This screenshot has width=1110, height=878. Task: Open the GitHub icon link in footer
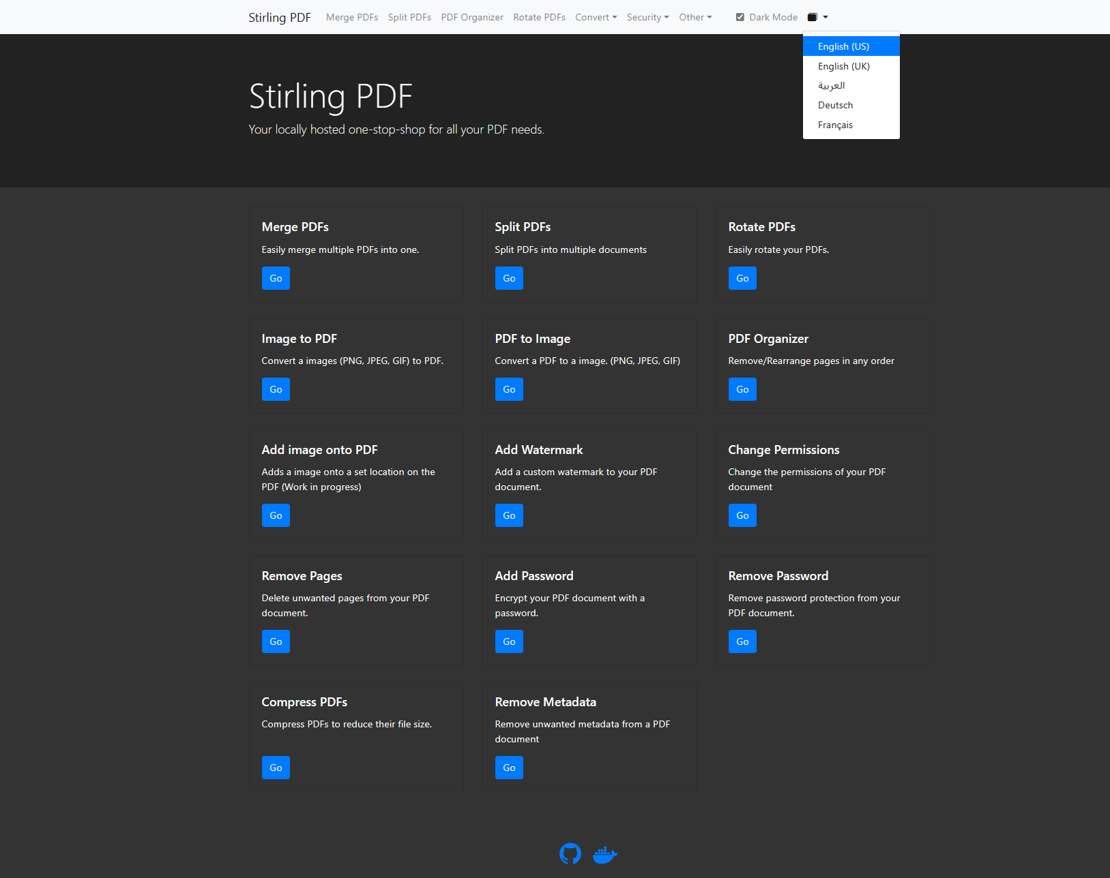[570, 853]
